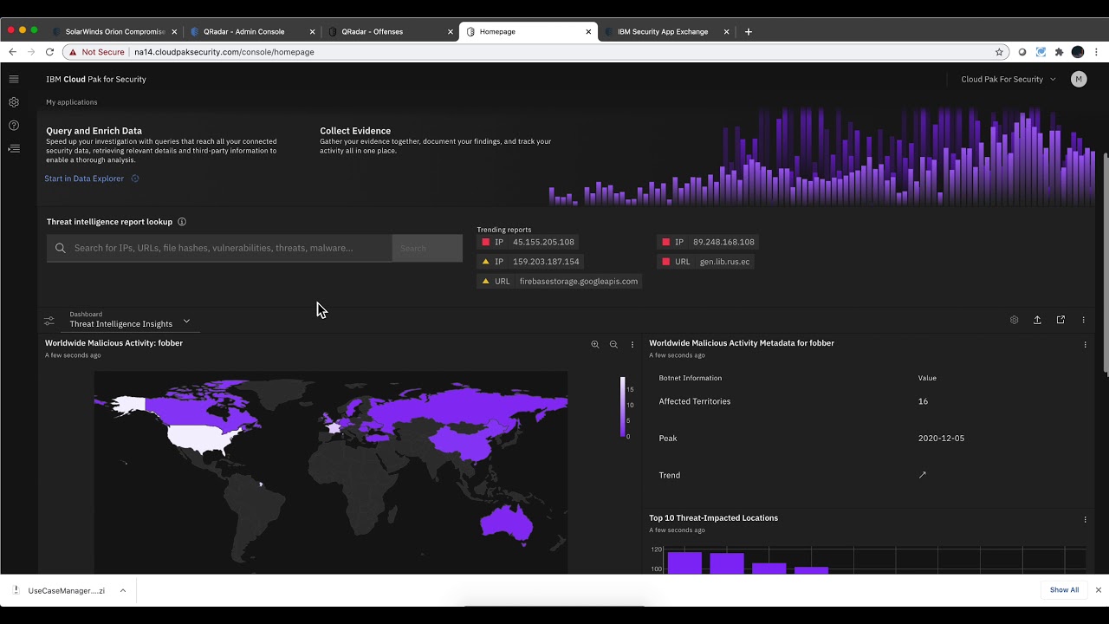This screenshot has height=624, width=1109.
Task: Click the user avatar M icon
Action: click(x=1079, y=79)
